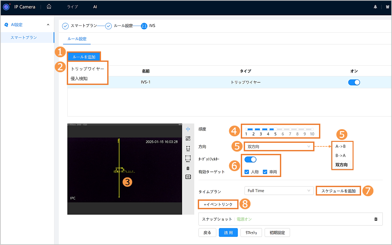Turn off the target filter switch
Screen dimensions: 392x245
[250, 159]
